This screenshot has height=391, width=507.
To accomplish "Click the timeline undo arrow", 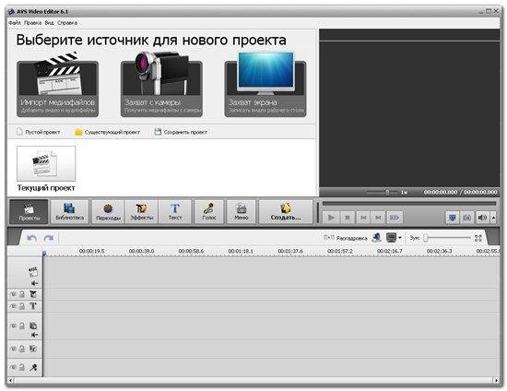I will [31, 238].
